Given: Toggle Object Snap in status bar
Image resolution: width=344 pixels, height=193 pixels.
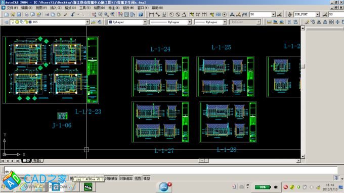Looking at the screenshot, I should [111, 178].
